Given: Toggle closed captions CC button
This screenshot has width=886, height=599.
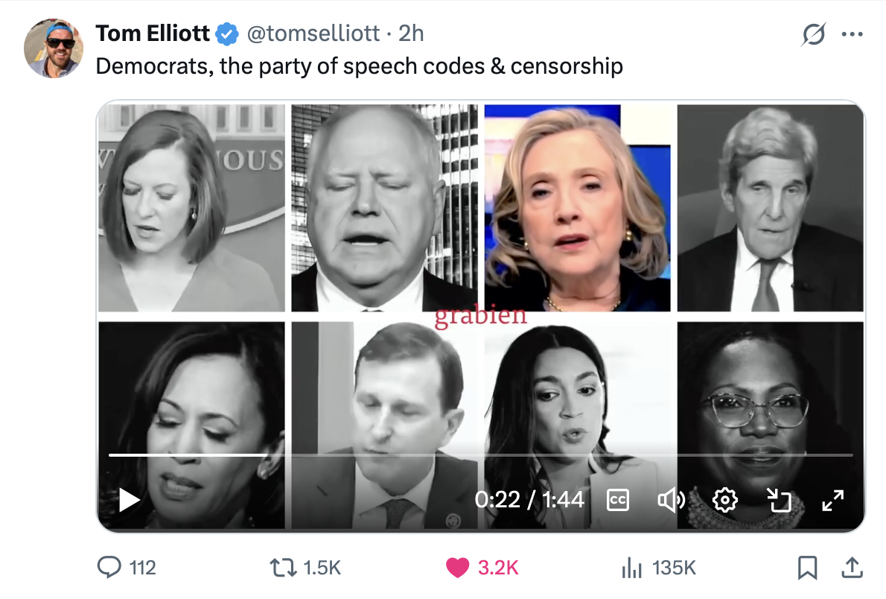Looking at the screenshot, I should pyautogui.click(x=618, y=500).
